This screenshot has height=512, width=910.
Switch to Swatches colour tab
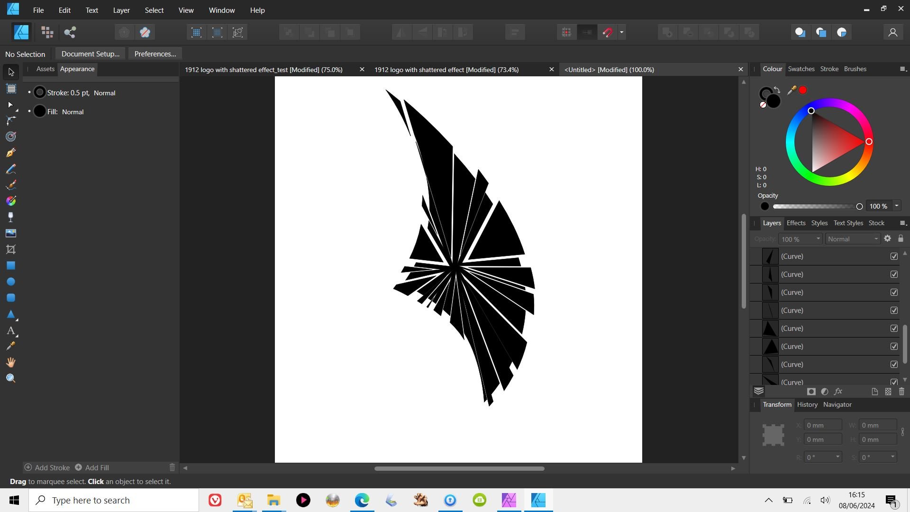[x=802, y=69]
